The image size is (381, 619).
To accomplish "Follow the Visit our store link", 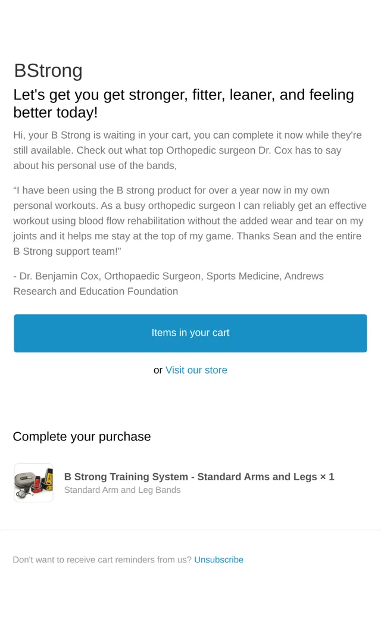I will pos(196,370).
